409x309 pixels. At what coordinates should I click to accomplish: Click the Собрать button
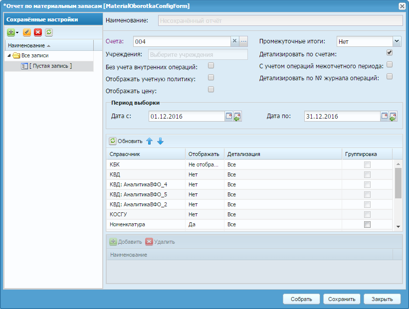coord(301,299)
